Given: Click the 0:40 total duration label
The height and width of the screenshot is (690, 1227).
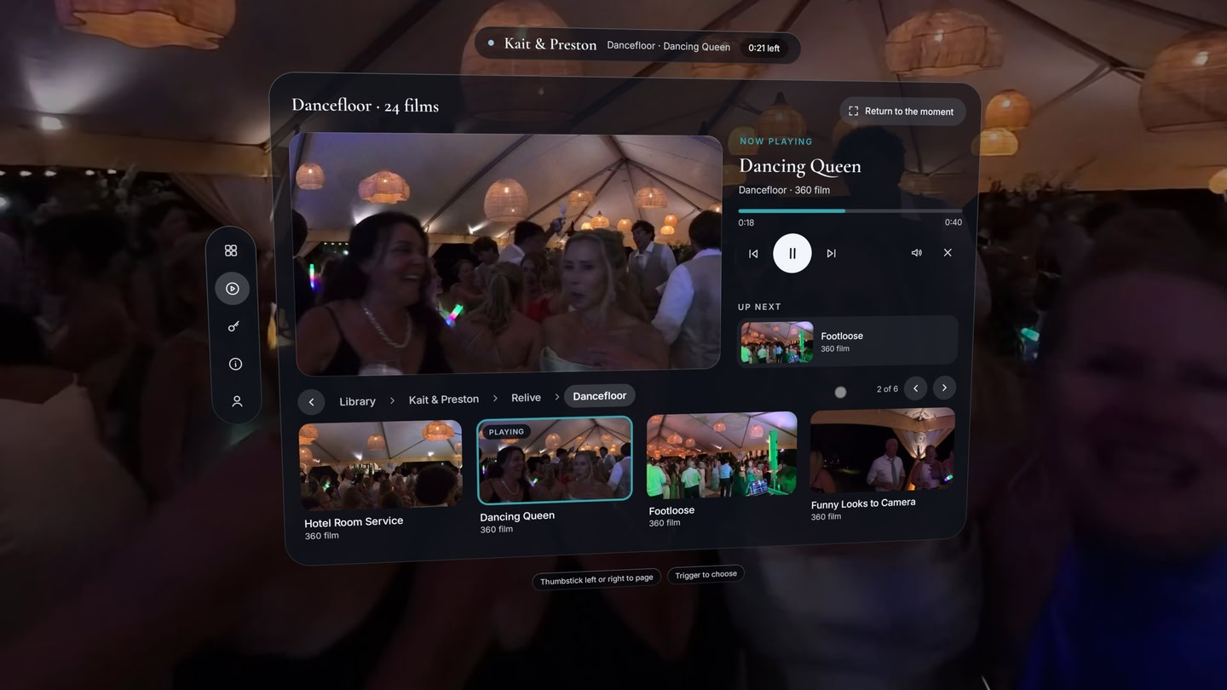Looking at the screenshot, I should click(953, 222).
